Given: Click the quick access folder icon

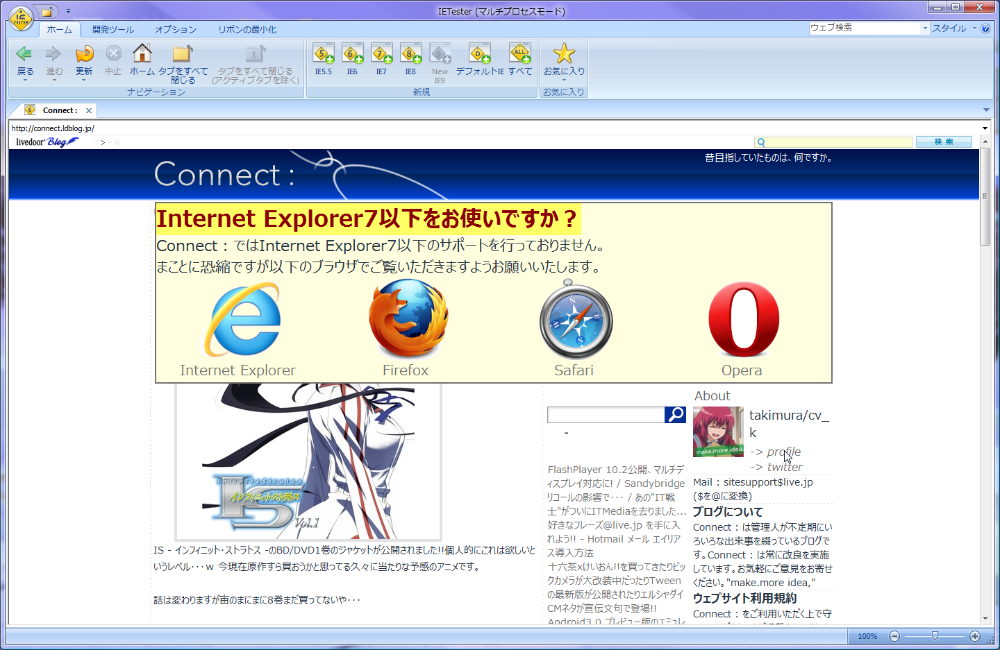Looking at the screenshot, I should pos(47,12).
